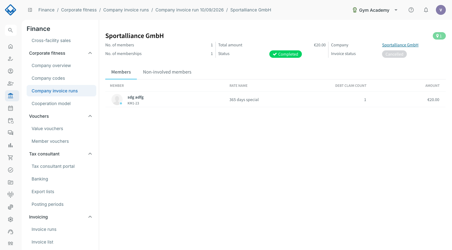Screen dimensions: 452x250
Task: Open the Gym Academy facility dropdown
Action: [x=375, y=10]
